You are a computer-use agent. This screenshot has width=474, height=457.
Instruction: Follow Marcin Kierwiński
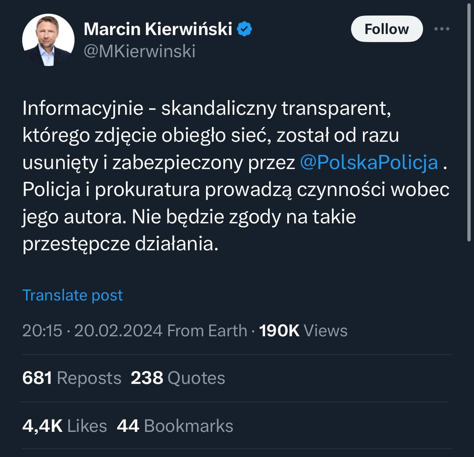coord(387,29)
